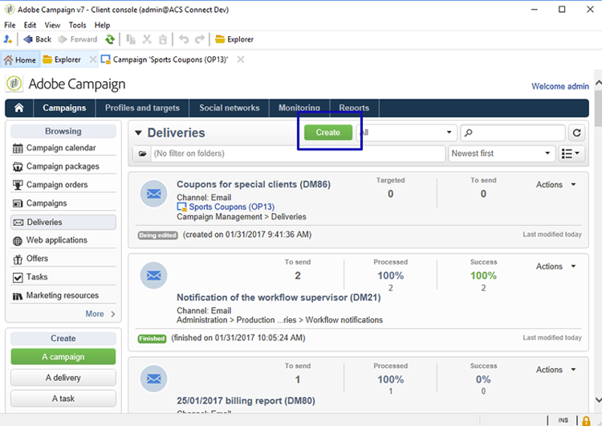Viewport: 602px width, 426px height.
Task: Open Notification of the workflow supervisor (DM21)
Action: pyautogui.click(x=279, y=297)
